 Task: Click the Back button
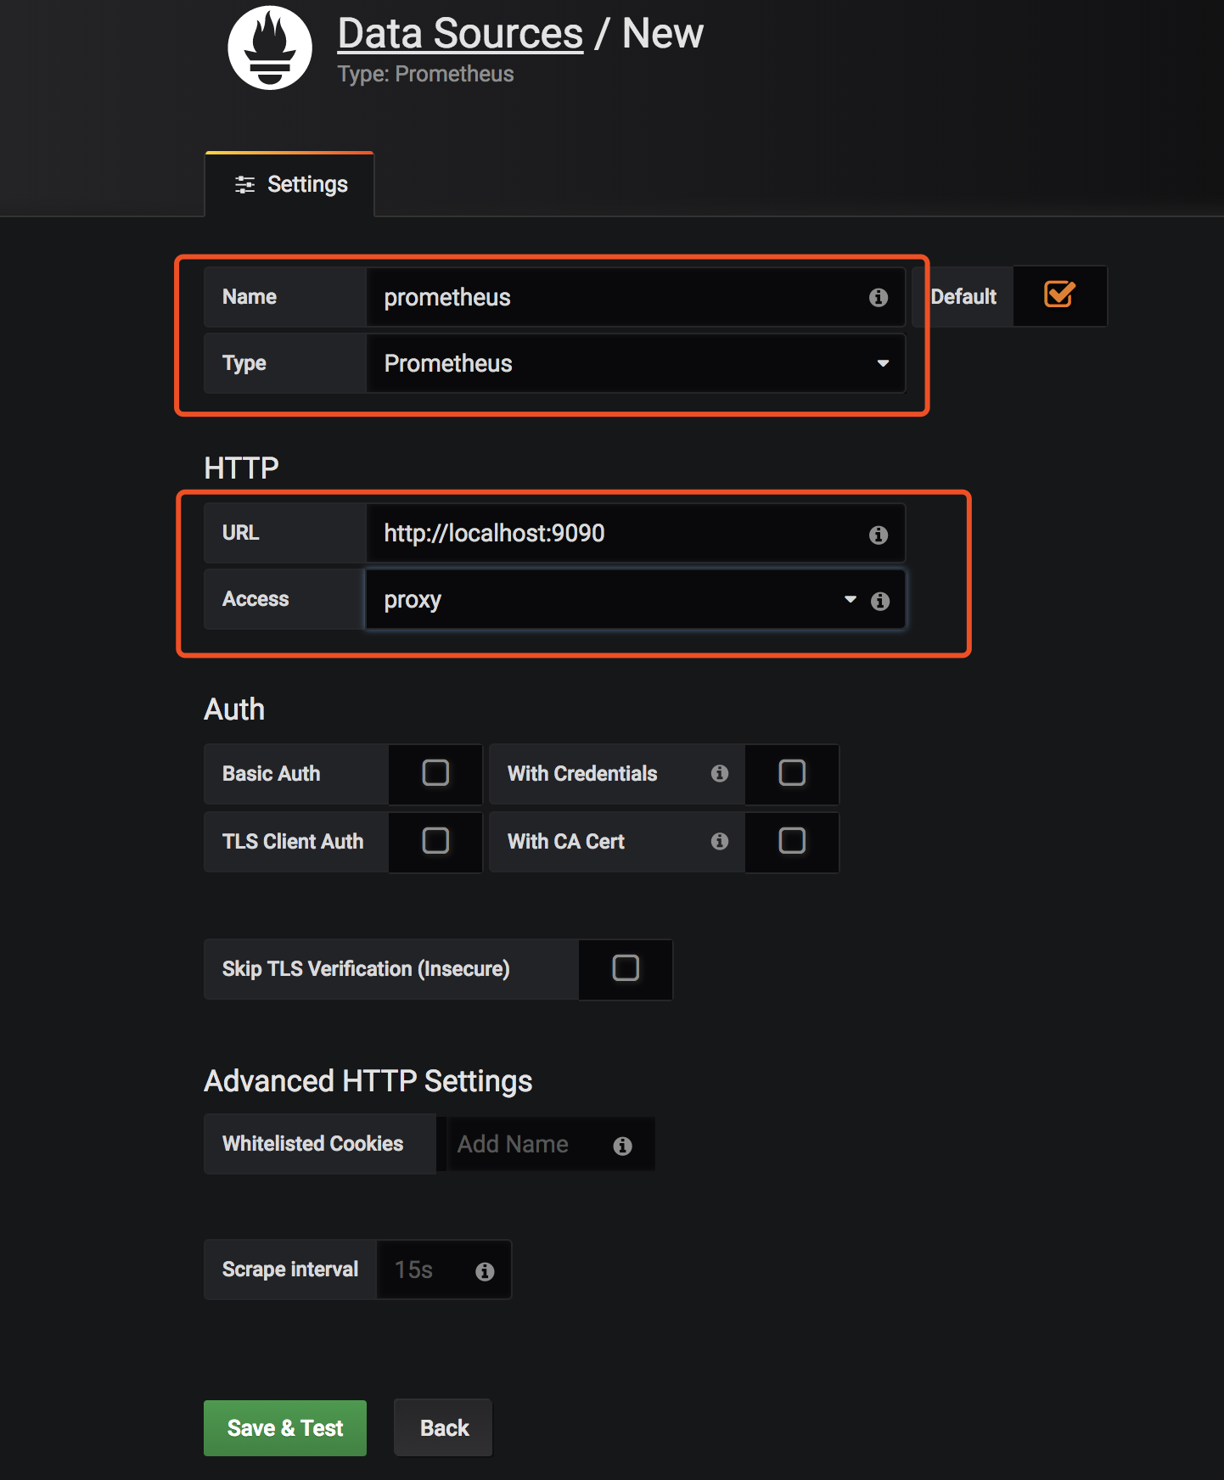(443, 1428)
